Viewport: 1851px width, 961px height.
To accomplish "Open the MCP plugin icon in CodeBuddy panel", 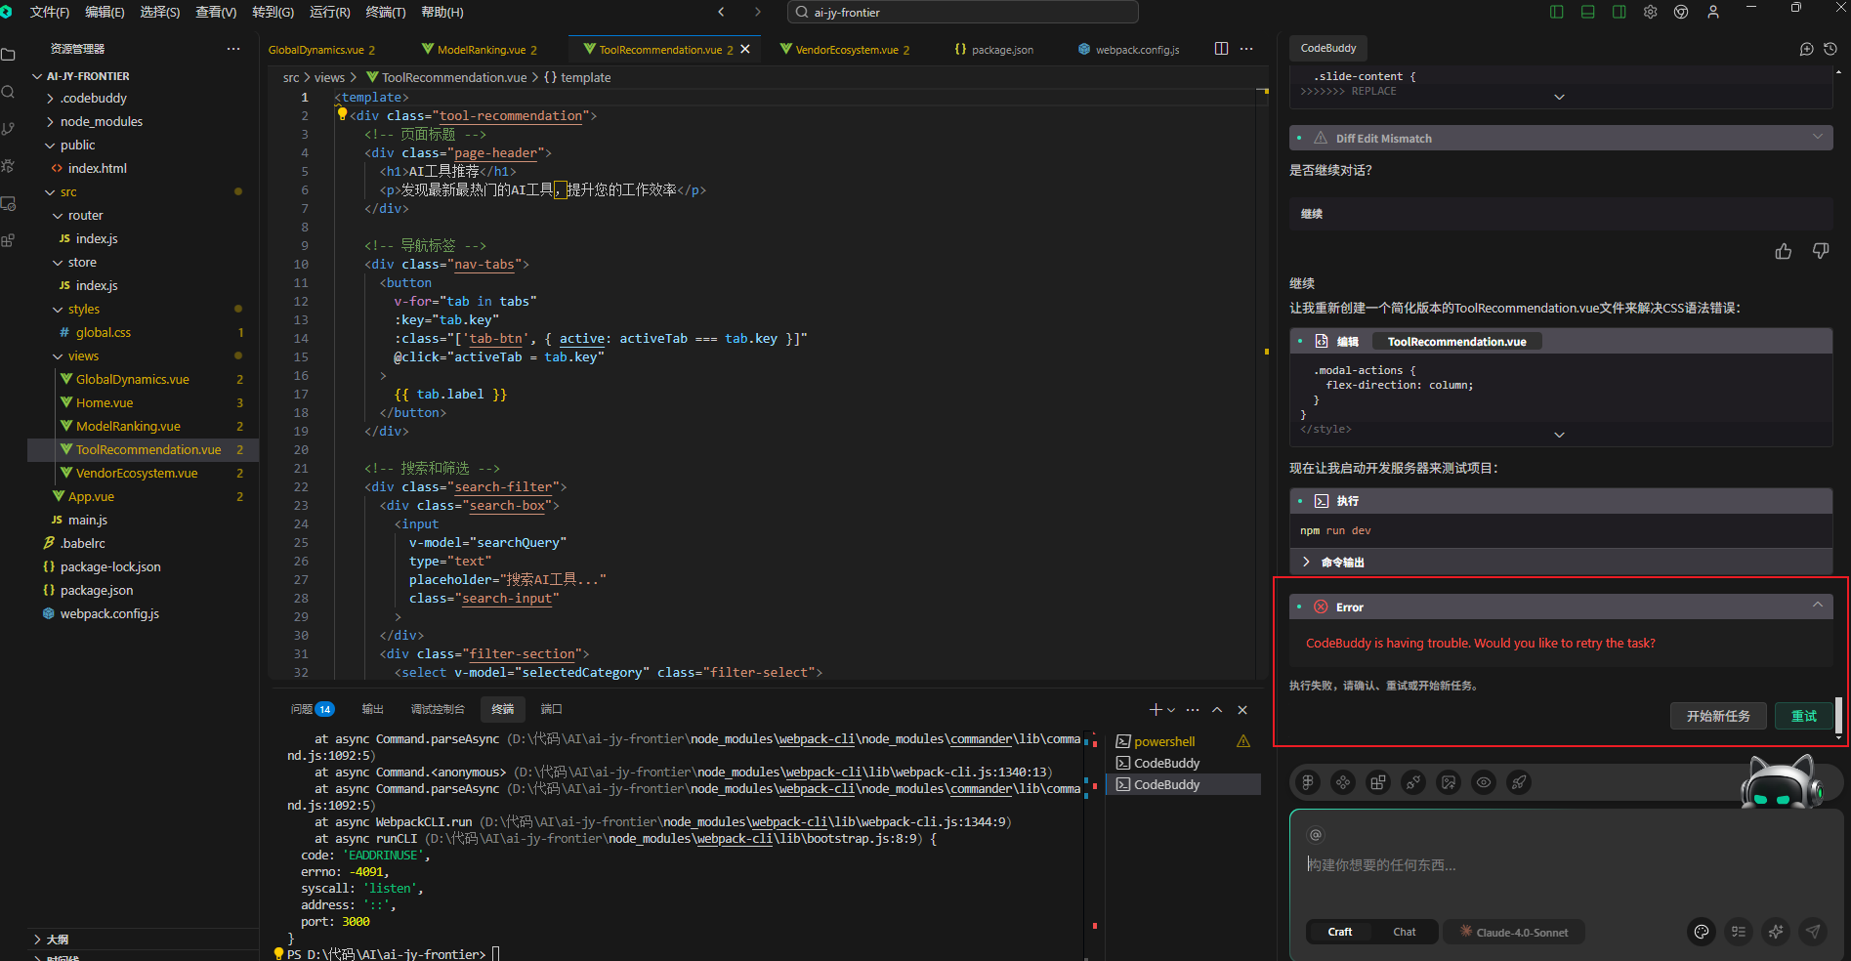I will [1412, 782].
